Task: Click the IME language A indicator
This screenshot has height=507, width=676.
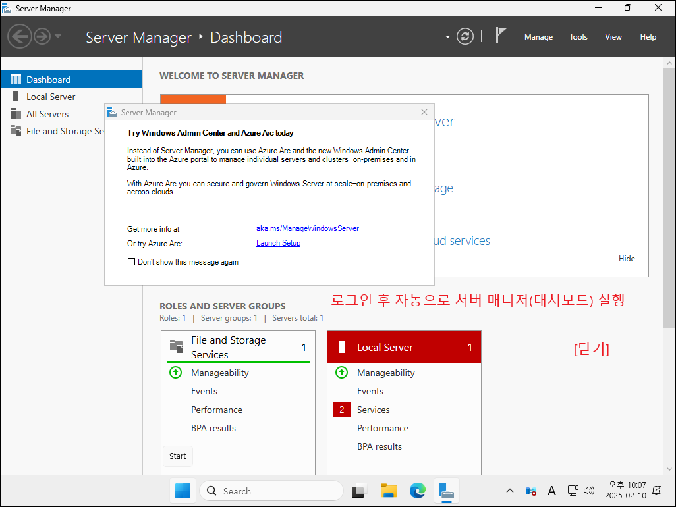Action: point(551,491)
